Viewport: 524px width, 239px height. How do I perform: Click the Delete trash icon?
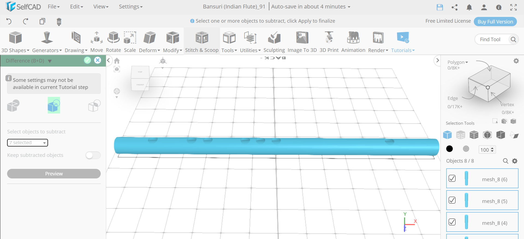(x=59, y=22)
